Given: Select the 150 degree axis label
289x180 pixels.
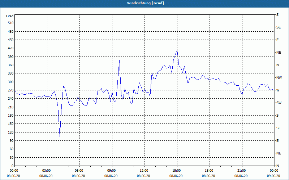Looking at the screenshot, I should (x=11, y=124).
